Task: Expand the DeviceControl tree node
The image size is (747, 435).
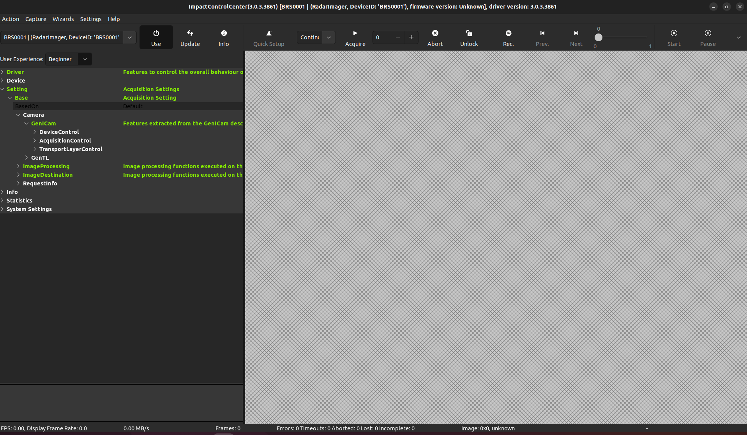Action: (x=35, y=132)
